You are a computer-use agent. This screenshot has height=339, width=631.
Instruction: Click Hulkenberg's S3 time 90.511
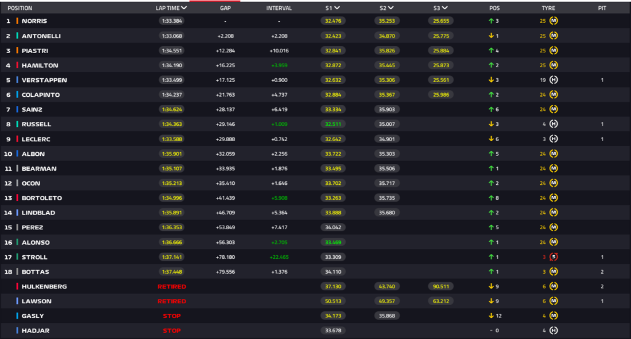click(x=441, y=286)
